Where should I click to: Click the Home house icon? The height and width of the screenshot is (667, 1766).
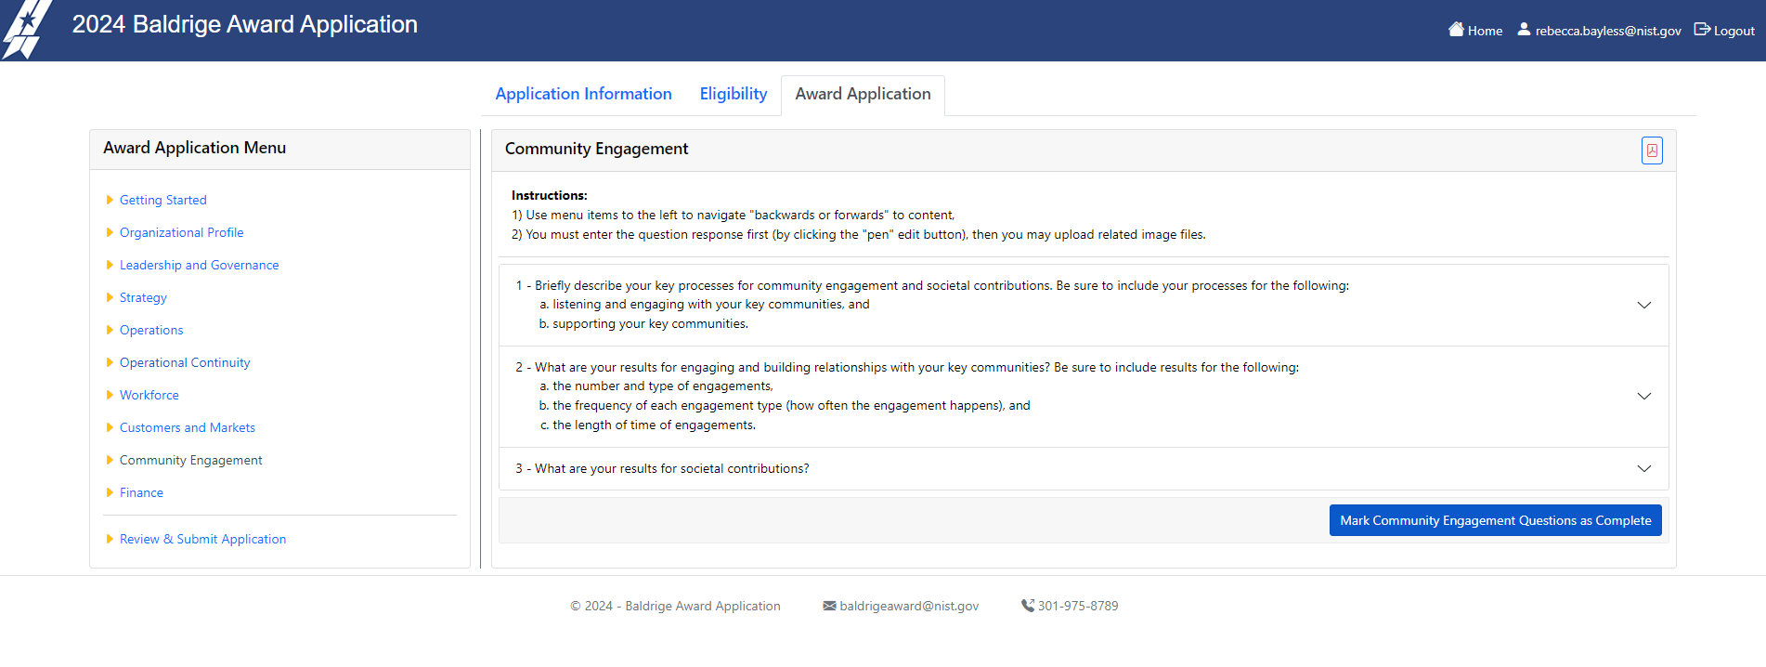point(1456,30)
